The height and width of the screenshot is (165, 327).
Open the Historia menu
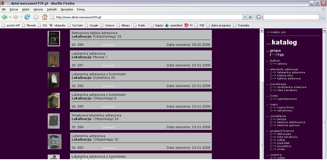tap(38, 9)
